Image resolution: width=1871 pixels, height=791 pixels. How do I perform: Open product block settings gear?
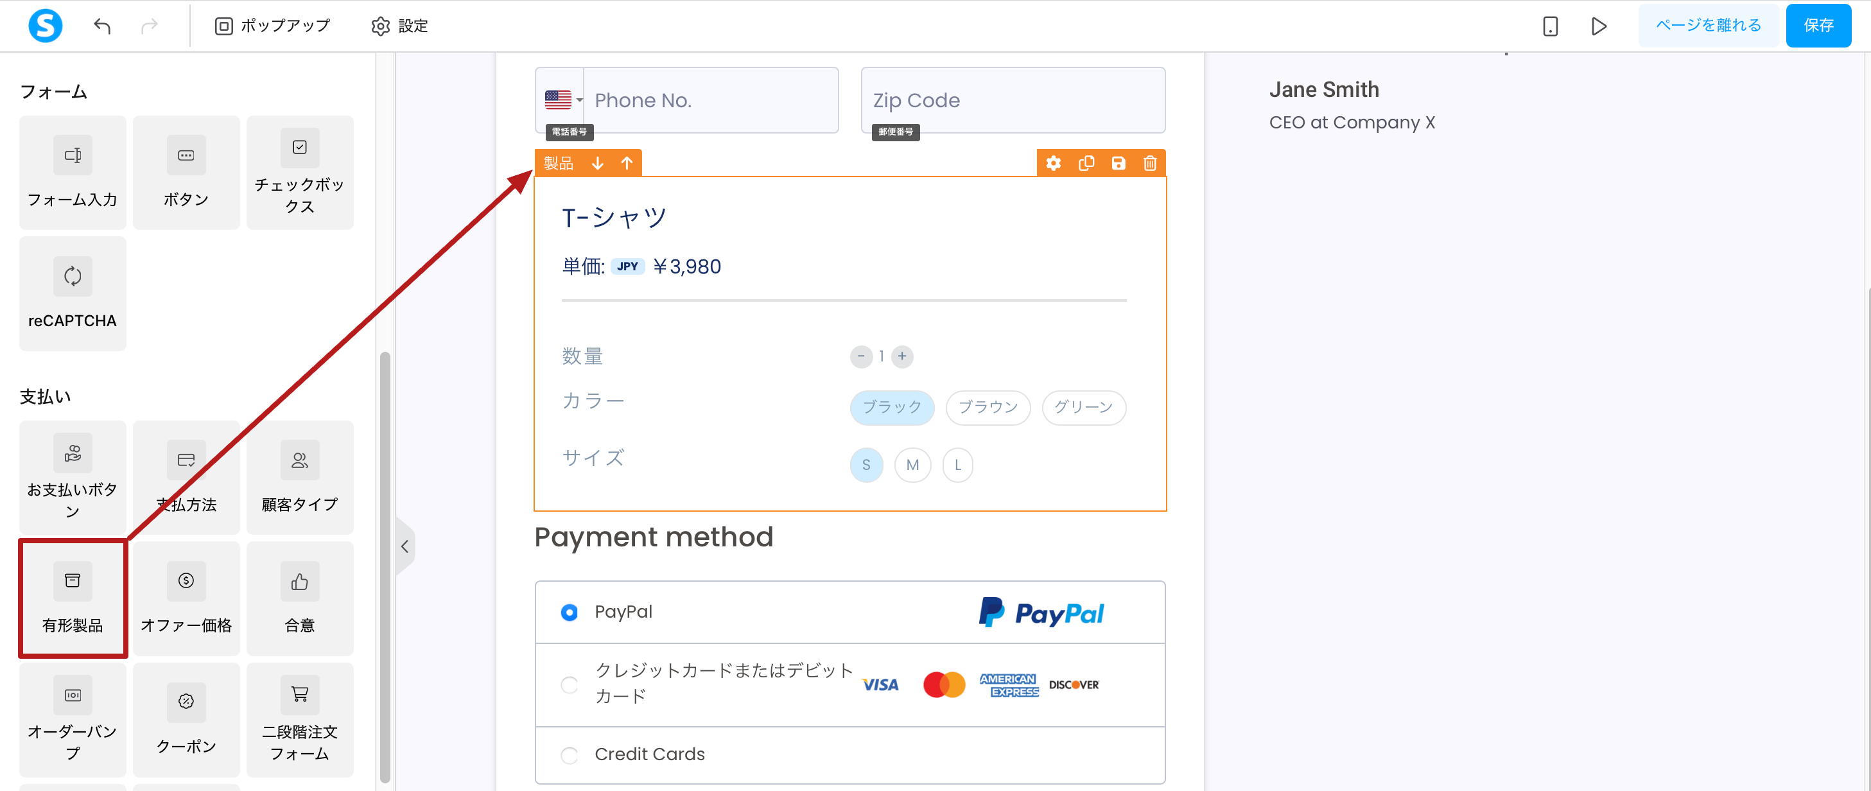[x=1053, y=162]
